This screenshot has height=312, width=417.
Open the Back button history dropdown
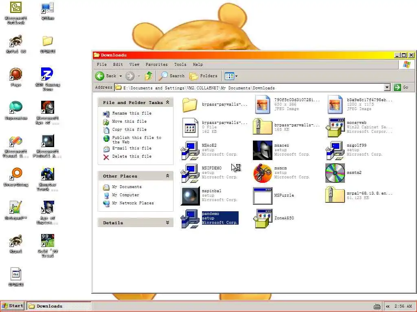pyautogui.click(x=121, y=76)
